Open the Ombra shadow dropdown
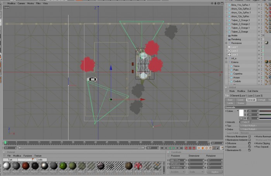Screen dimensions: 271x176 [x=255, y=129]
